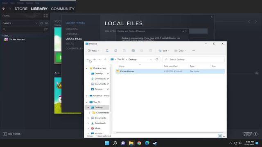Screen dimensions: 262x147
Task: Switch to large thumbnails view icon
Action: pyautogui.click(x=224, y=136)
